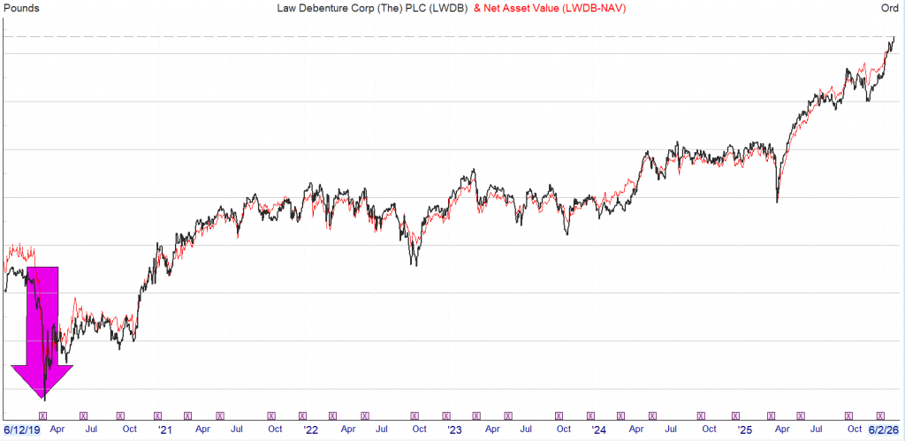This screenshot has width=905, height=441.
Task: Click the Pounds currency label
Action: pos(21,8)
